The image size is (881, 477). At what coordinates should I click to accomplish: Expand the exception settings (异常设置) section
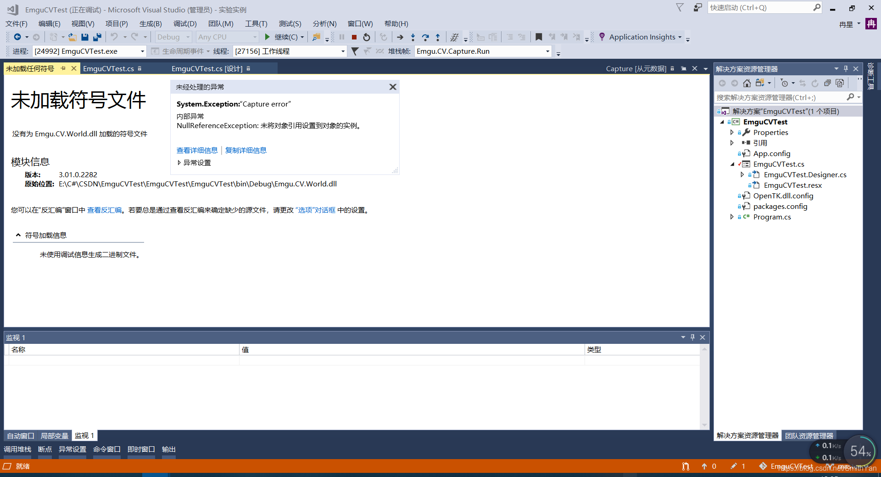coord(179,163)
